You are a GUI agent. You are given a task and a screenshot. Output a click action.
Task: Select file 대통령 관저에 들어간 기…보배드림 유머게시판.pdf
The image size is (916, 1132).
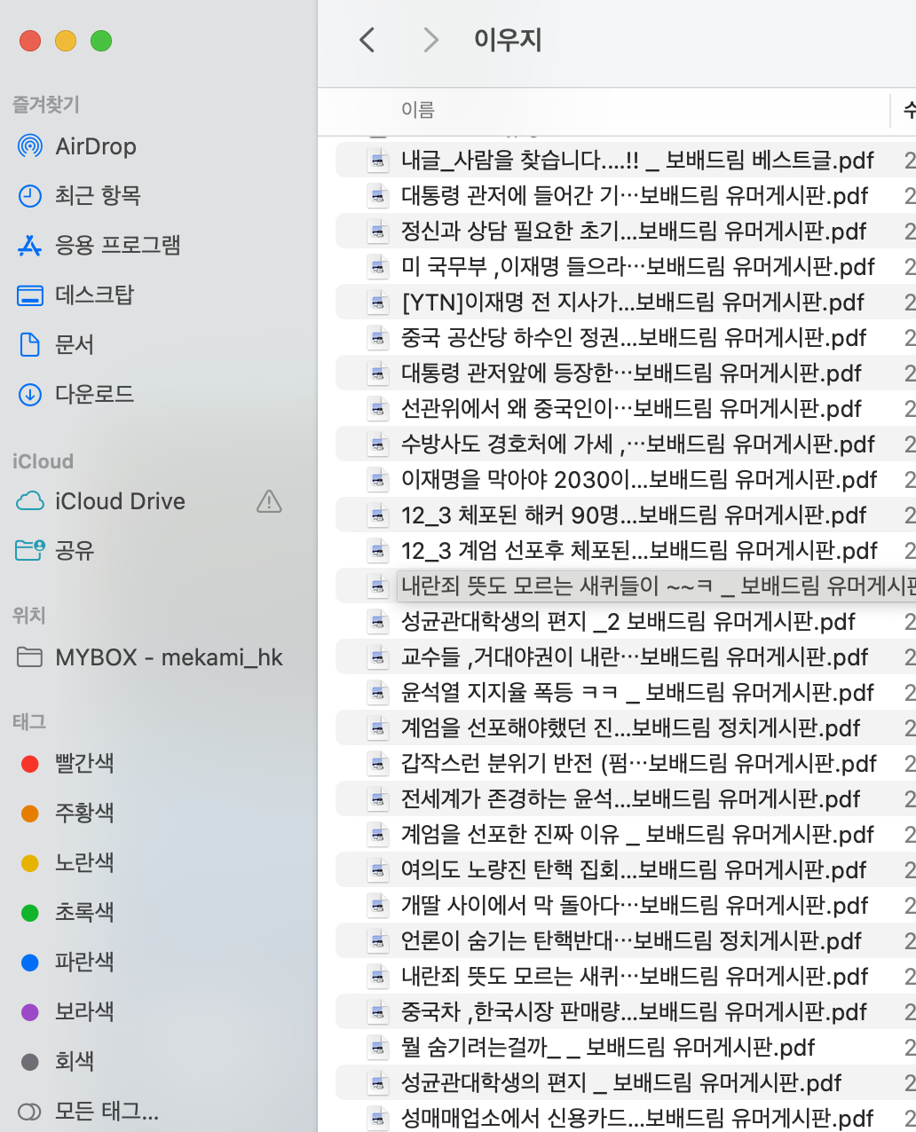(635, 196)
